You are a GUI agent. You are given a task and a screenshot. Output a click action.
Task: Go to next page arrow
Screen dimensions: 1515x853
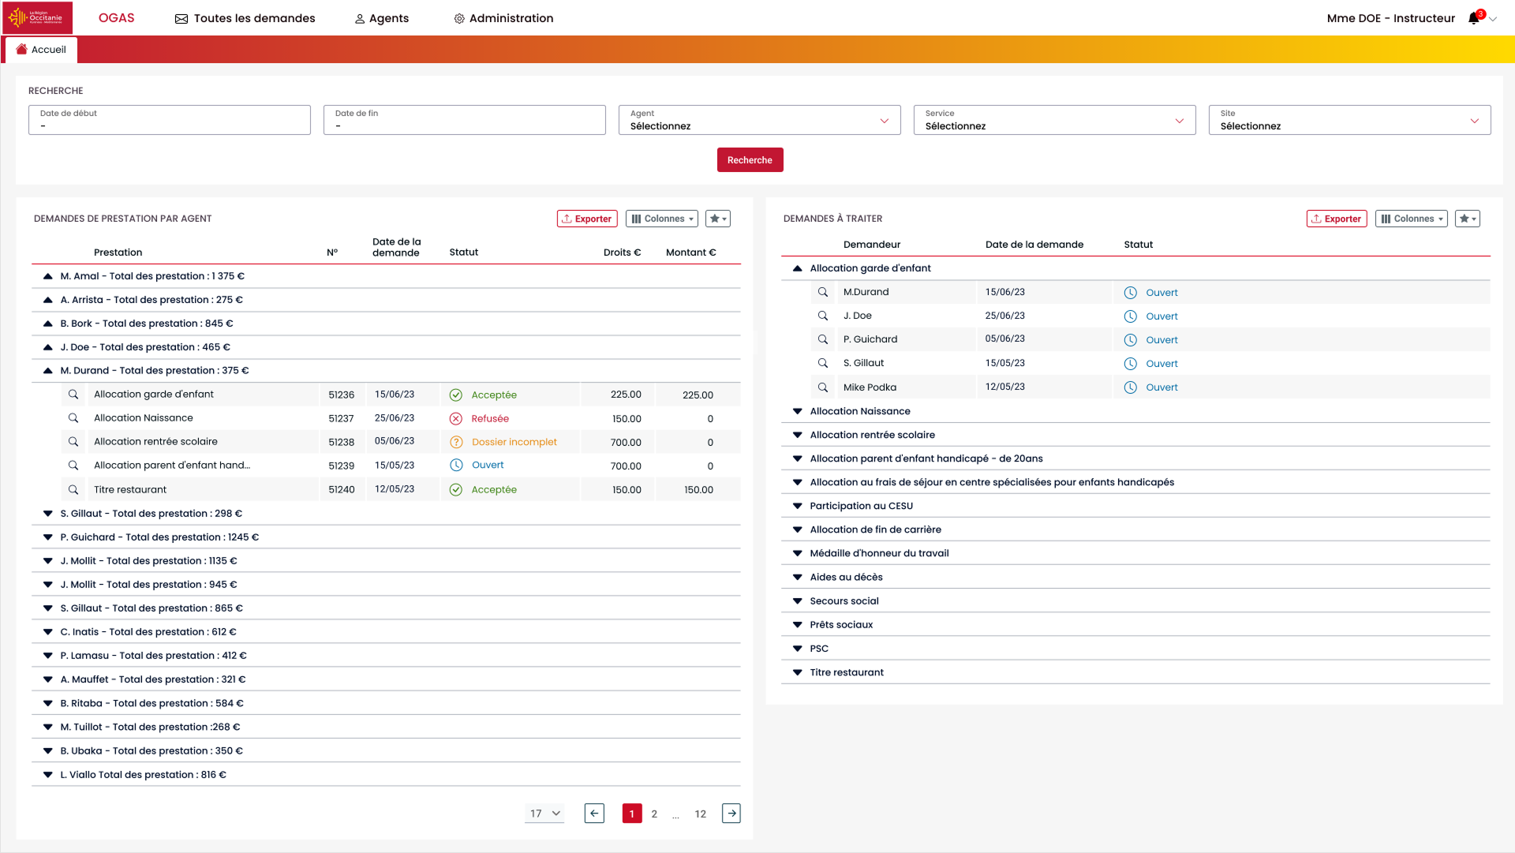731,814
